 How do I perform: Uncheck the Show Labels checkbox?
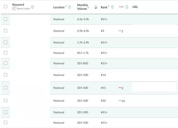click(14, 9)
